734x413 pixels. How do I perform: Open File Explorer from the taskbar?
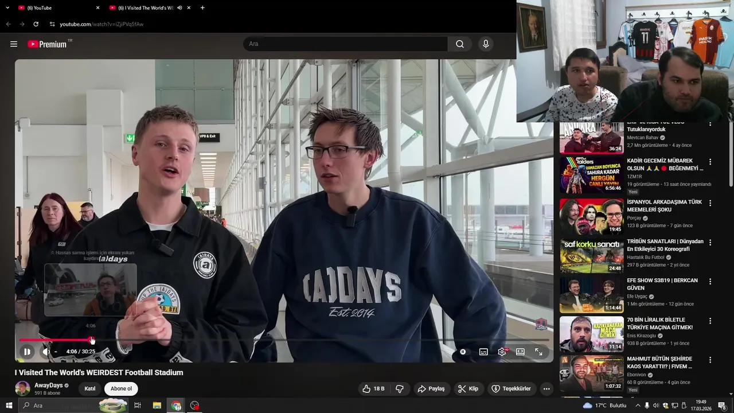[x=157, y=406]
